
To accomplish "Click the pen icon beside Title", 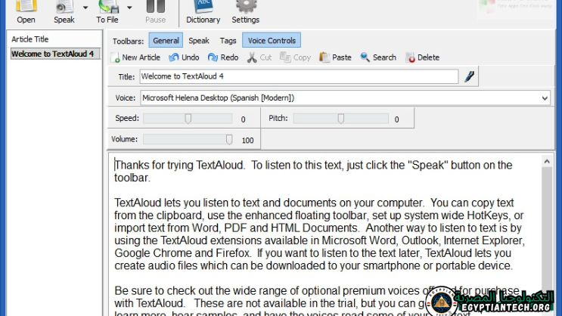I will coord(469,76).
